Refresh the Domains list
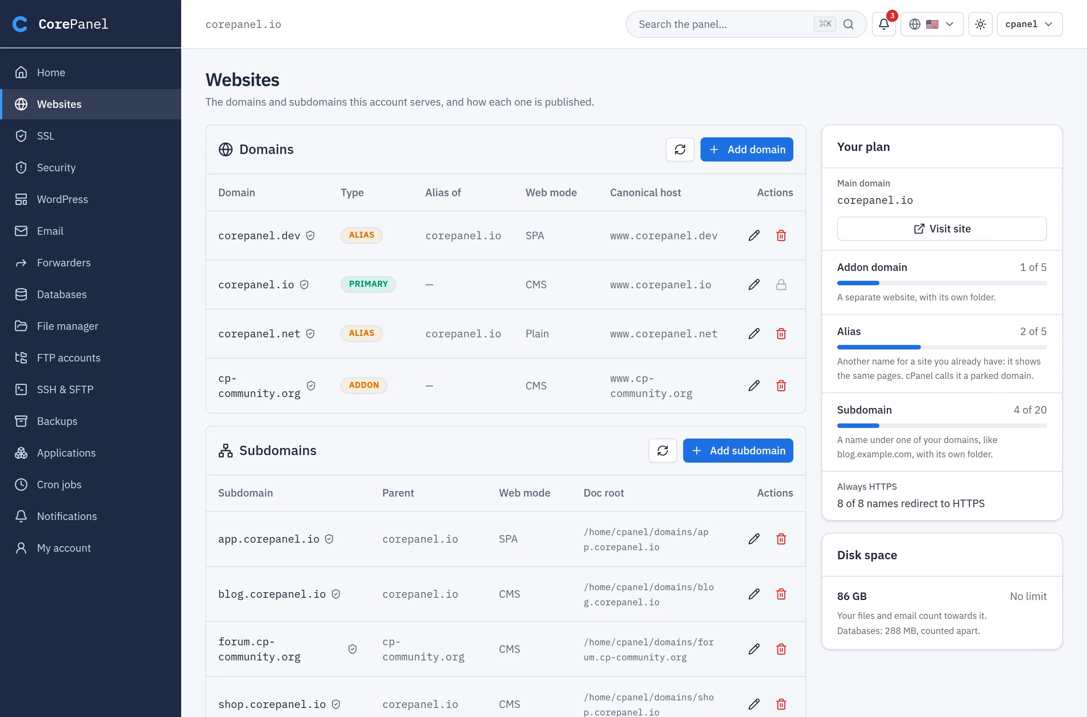1087x717 pixels. coord(679,149)
